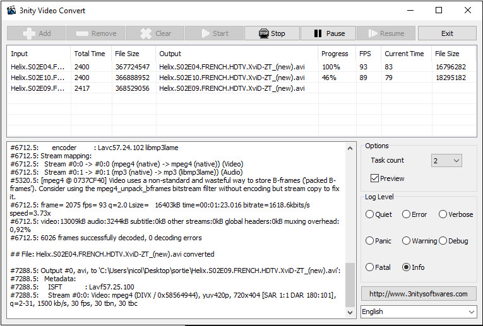Screen dimensions: 483x326
Task: Sort by Input column header
Action: point(39,54)
